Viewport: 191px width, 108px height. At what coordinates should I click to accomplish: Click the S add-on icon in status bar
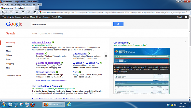pos(189,100)
